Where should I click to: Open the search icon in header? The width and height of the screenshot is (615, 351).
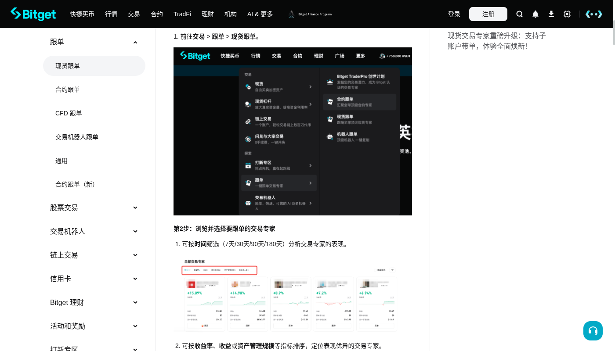(520, 14)
